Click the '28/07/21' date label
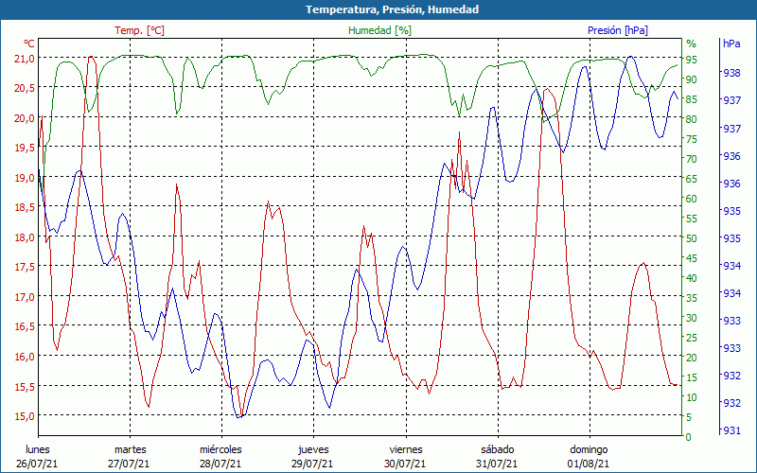 [x=220, y=464]
